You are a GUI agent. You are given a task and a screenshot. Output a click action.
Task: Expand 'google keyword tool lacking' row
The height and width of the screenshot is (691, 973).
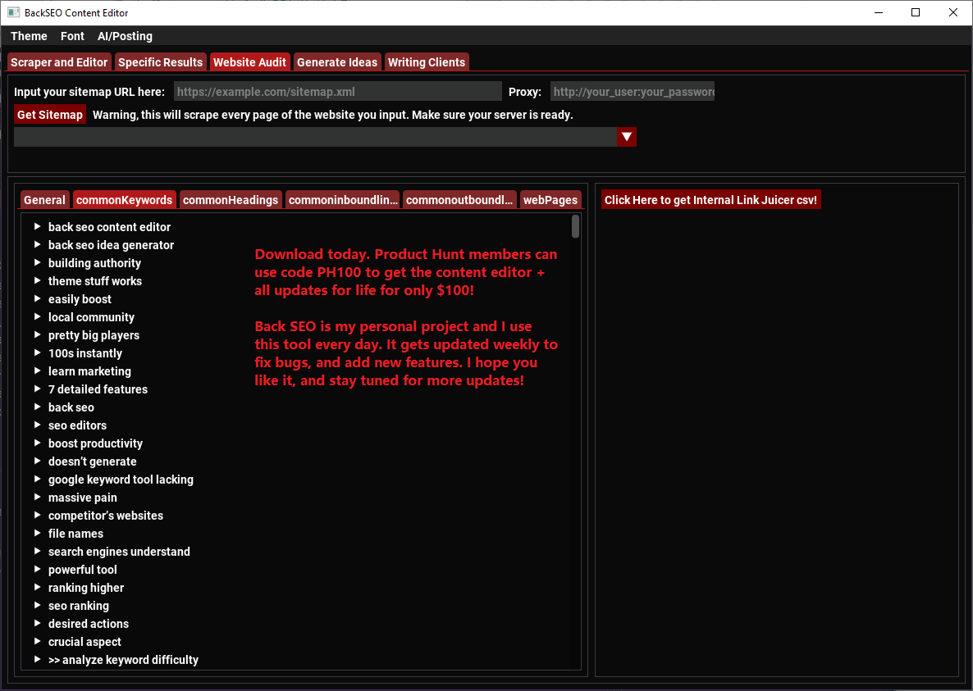tap(37, 479)
